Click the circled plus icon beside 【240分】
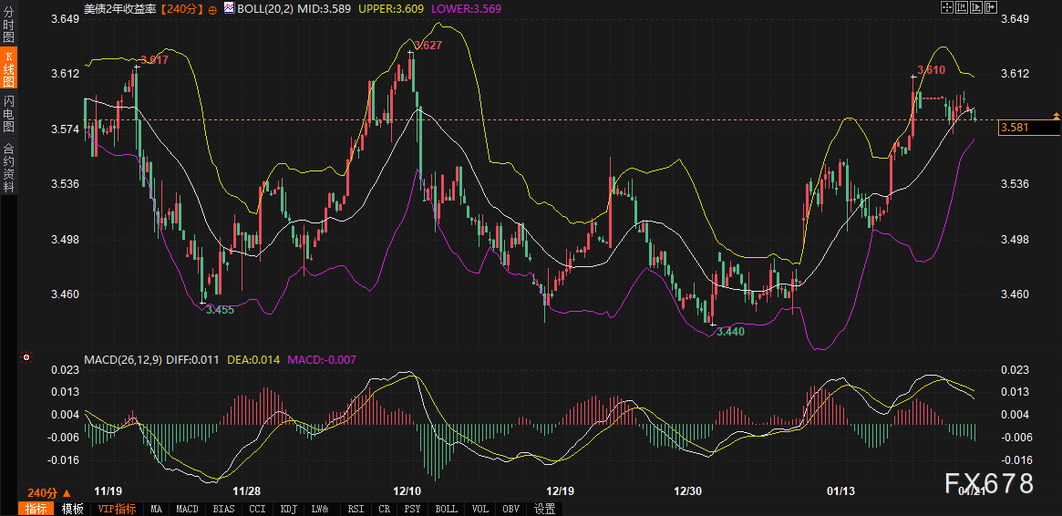 [x=212, y=8]
